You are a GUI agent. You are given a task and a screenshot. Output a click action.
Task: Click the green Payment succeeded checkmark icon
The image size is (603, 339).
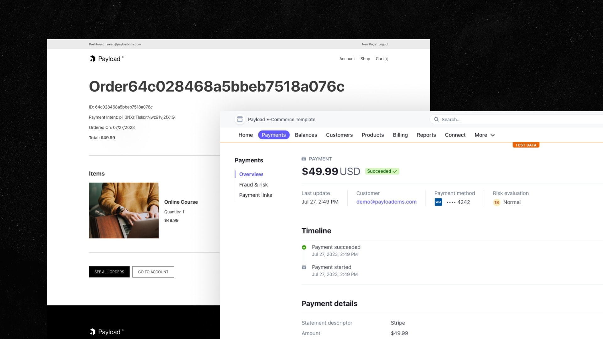(x=304, y=247)
